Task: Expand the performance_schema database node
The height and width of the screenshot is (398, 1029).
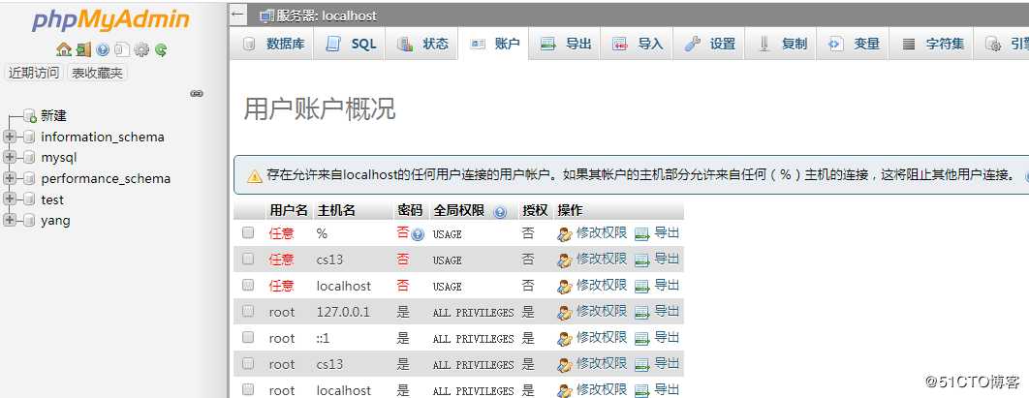Action: coord(9,179)
